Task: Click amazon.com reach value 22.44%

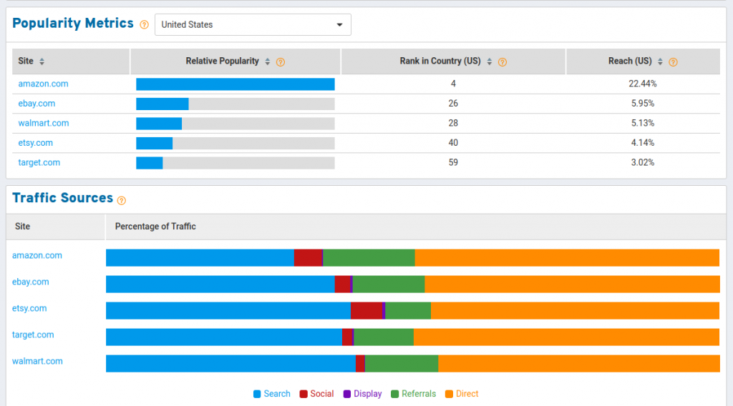Action: [643, 84]
